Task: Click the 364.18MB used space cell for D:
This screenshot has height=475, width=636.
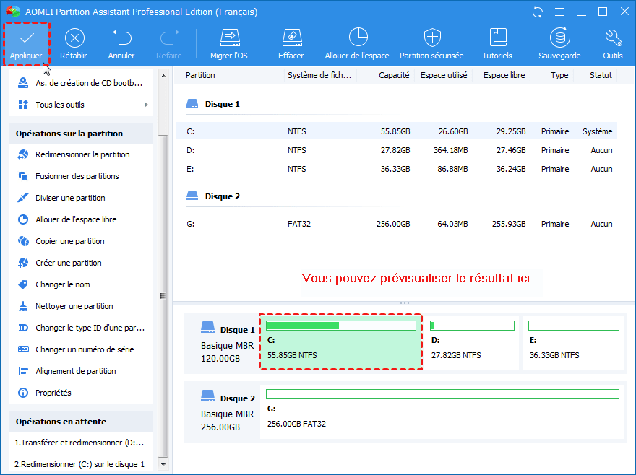Action: (450, 150)
